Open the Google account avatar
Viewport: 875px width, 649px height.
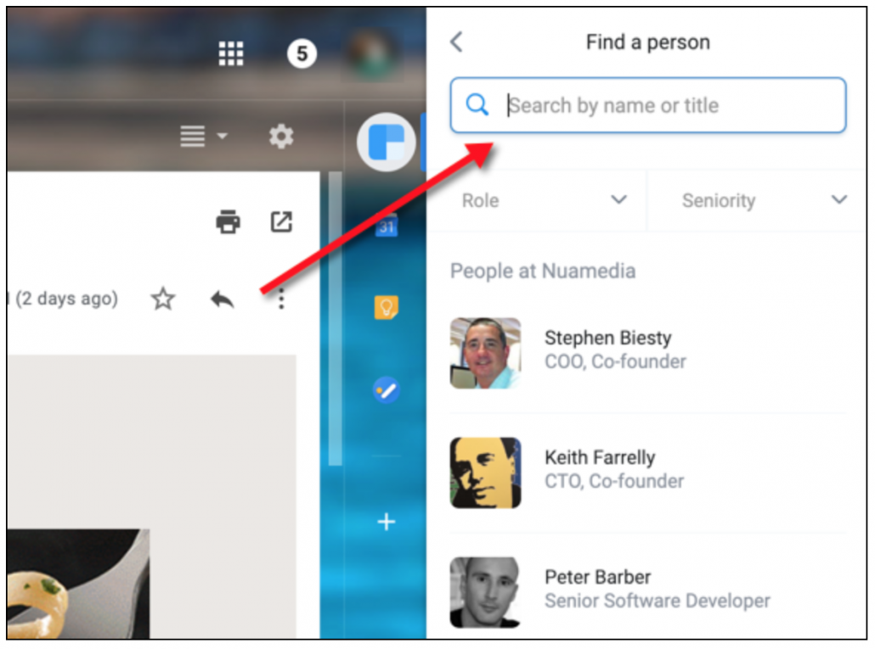coord(372,54)
